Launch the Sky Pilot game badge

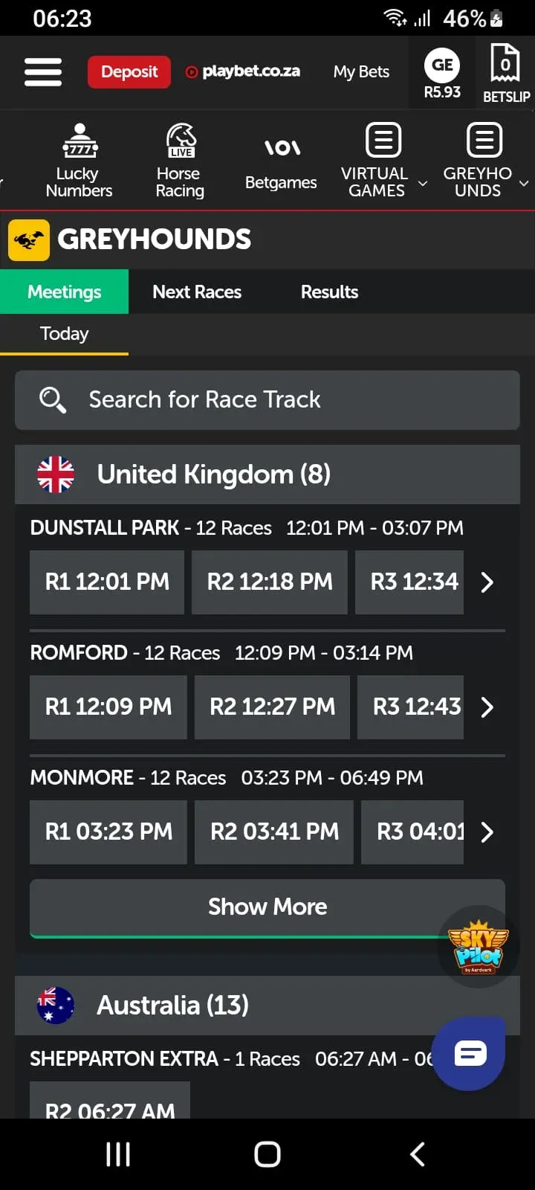point(479,947)
